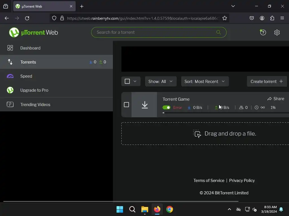Open the Show: All filter dropdown
This screenshot has height=216, width=289.
[161, 81]
